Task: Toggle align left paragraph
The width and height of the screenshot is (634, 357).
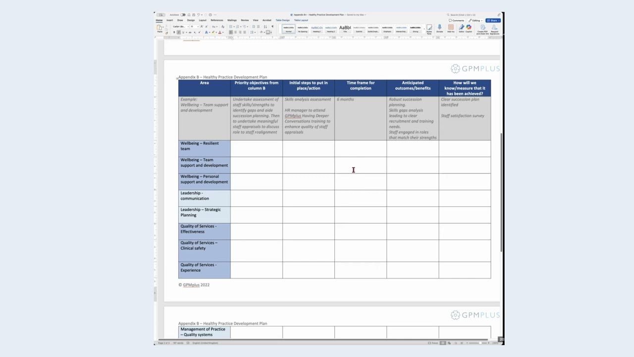Action: (x=231, y=32)
